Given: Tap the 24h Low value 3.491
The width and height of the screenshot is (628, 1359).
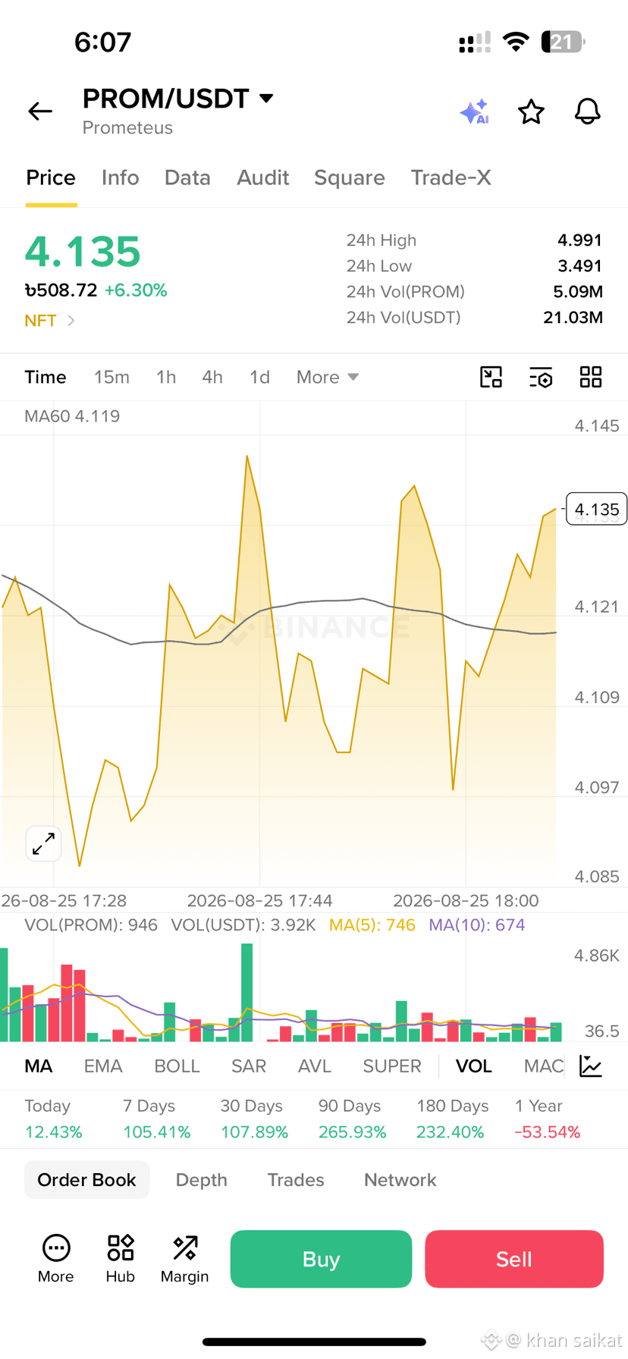Looking at the screenshot, I should click(579, 266).
